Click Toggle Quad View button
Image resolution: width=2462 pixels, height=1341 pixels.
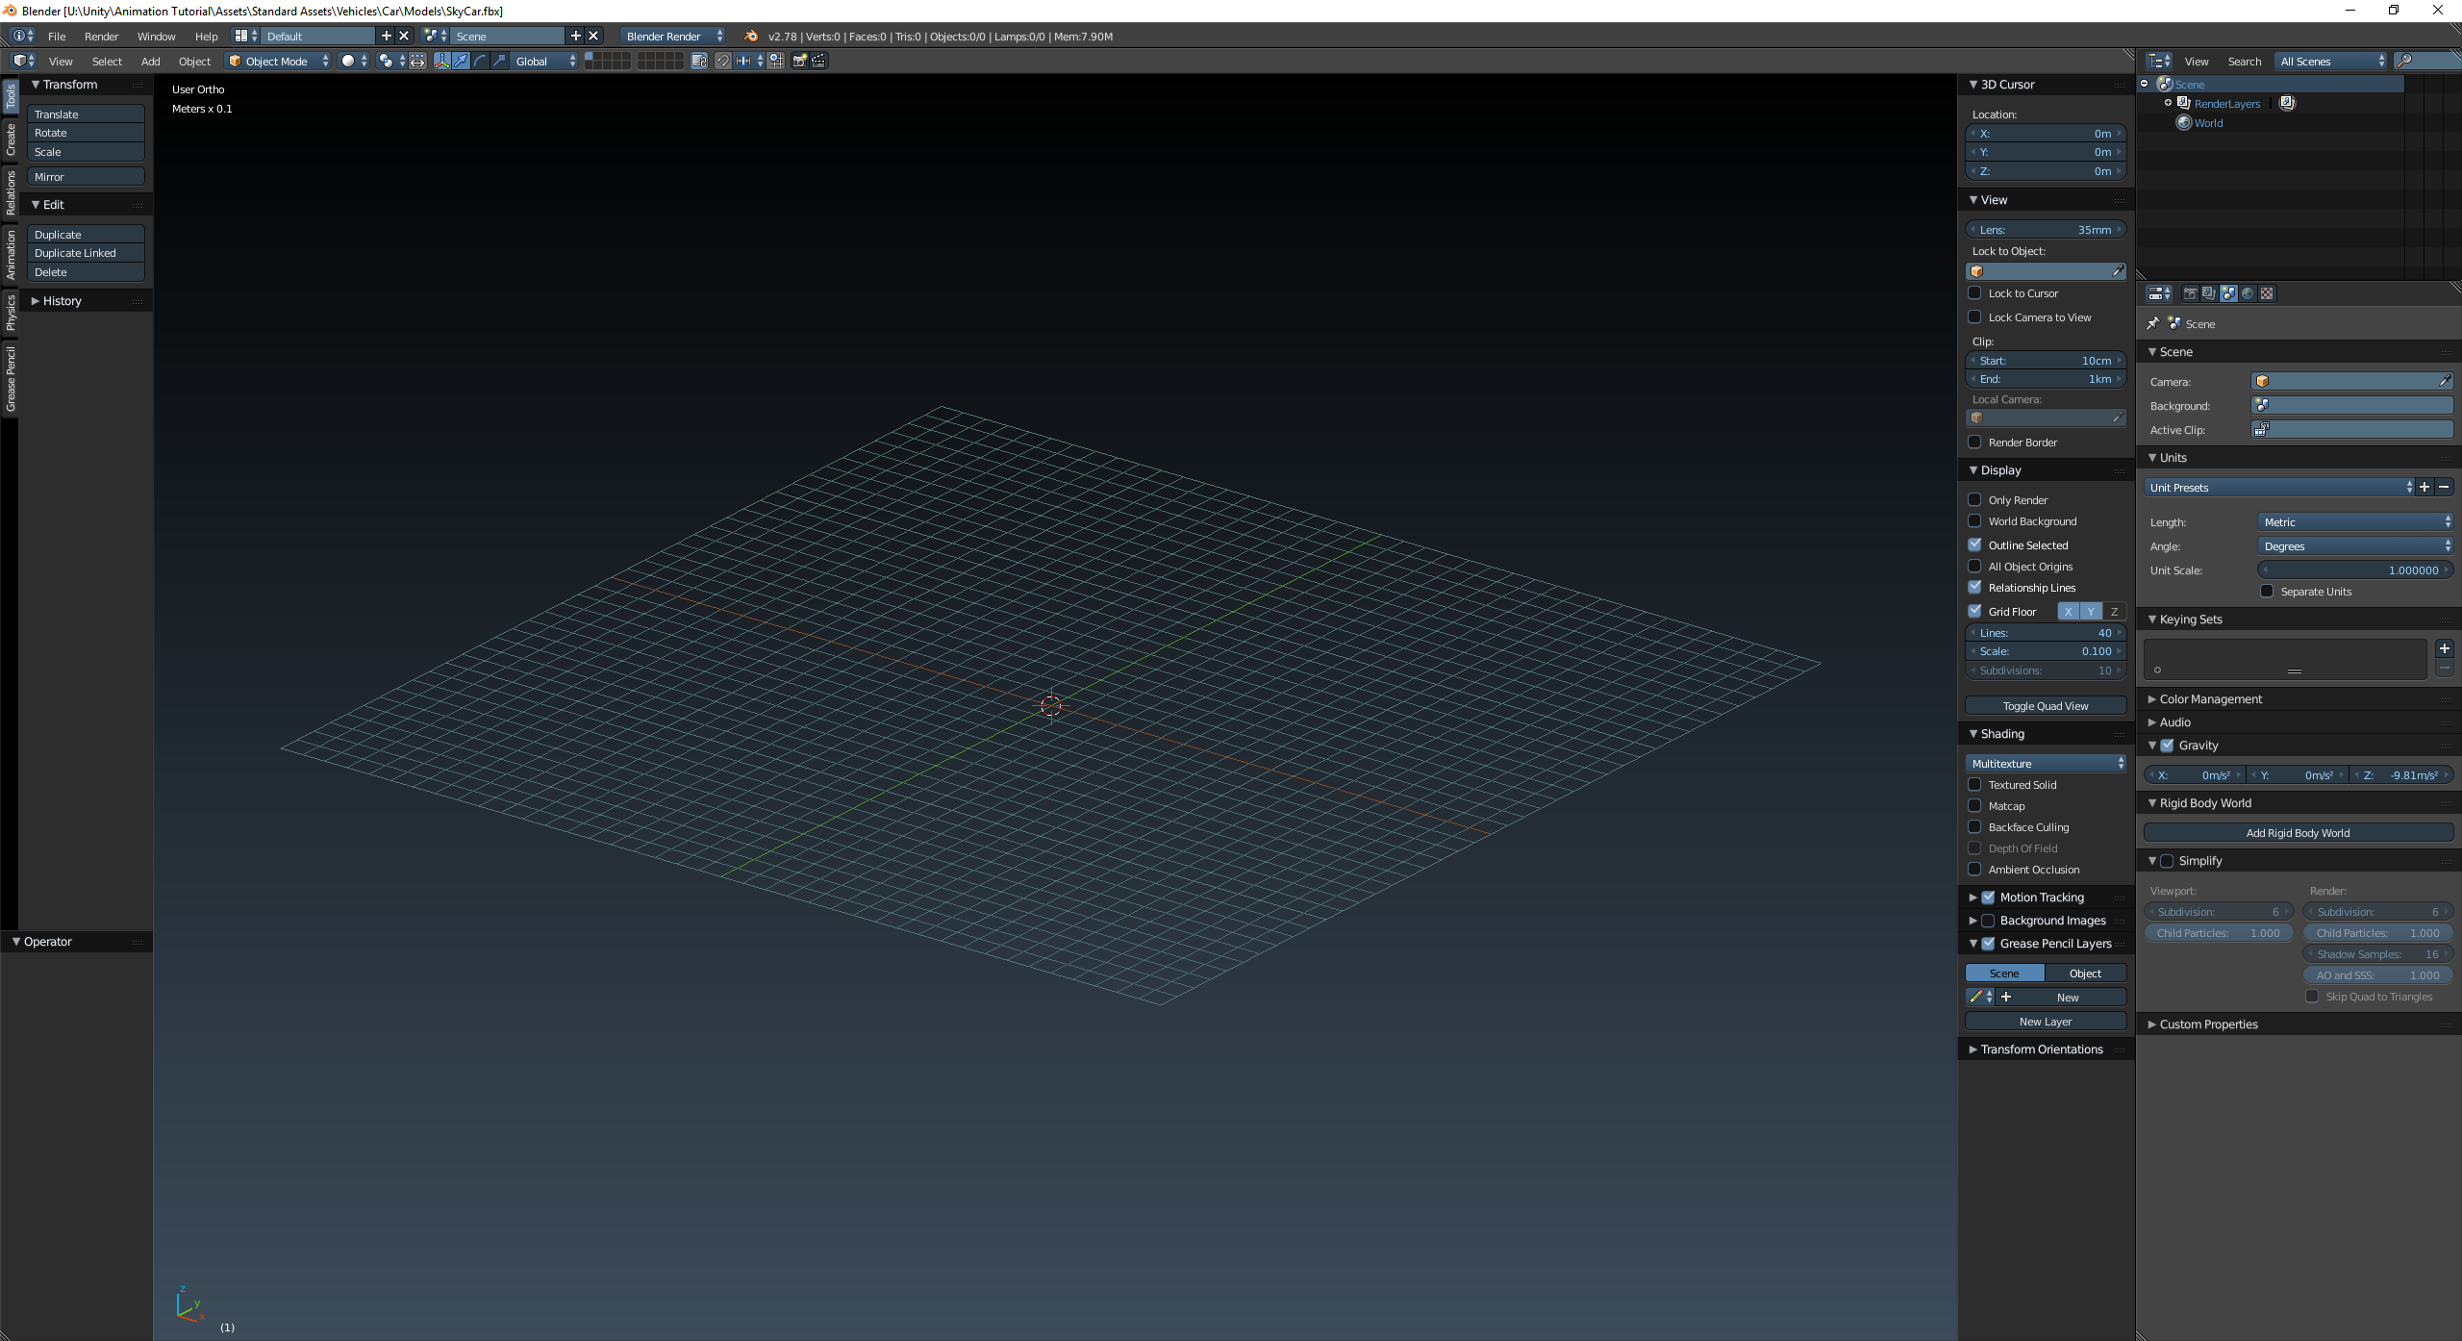click(2046, 705)
